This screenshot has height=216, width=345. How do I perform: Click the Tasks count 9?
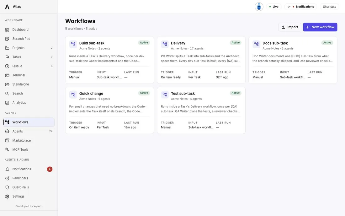(x=52, y=57)
